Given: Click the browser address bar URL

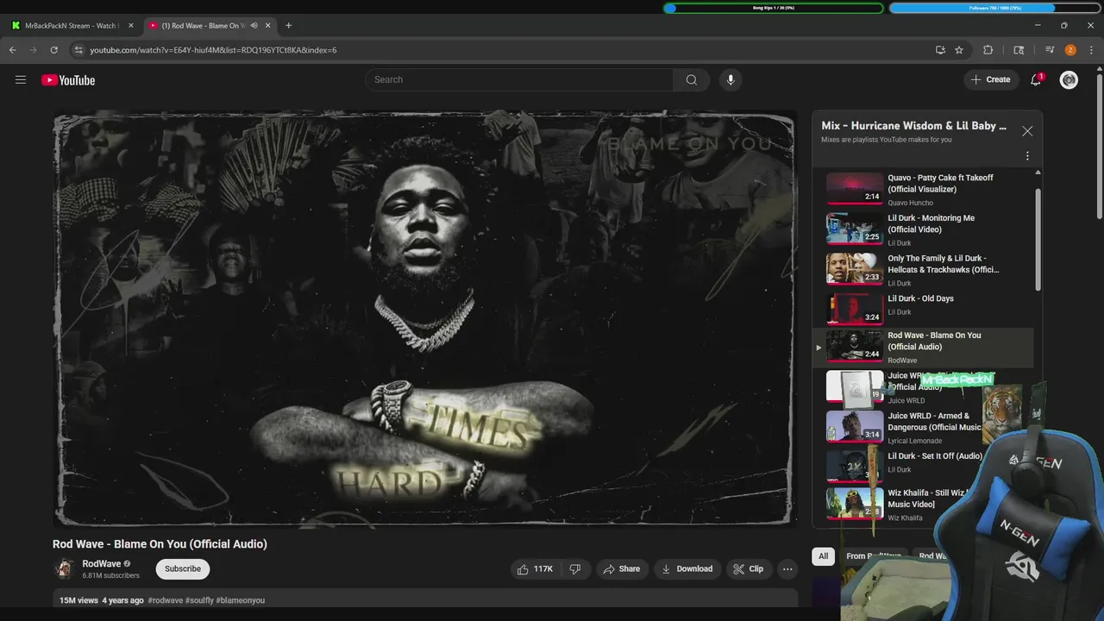Looking at the screenshot, I should pyautogui.click(x=213, y=50).
